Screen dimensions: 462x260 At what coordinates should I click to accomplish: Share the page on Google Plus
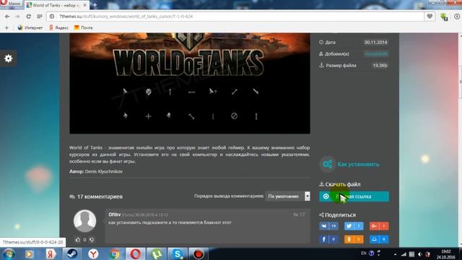click(379, 226)
